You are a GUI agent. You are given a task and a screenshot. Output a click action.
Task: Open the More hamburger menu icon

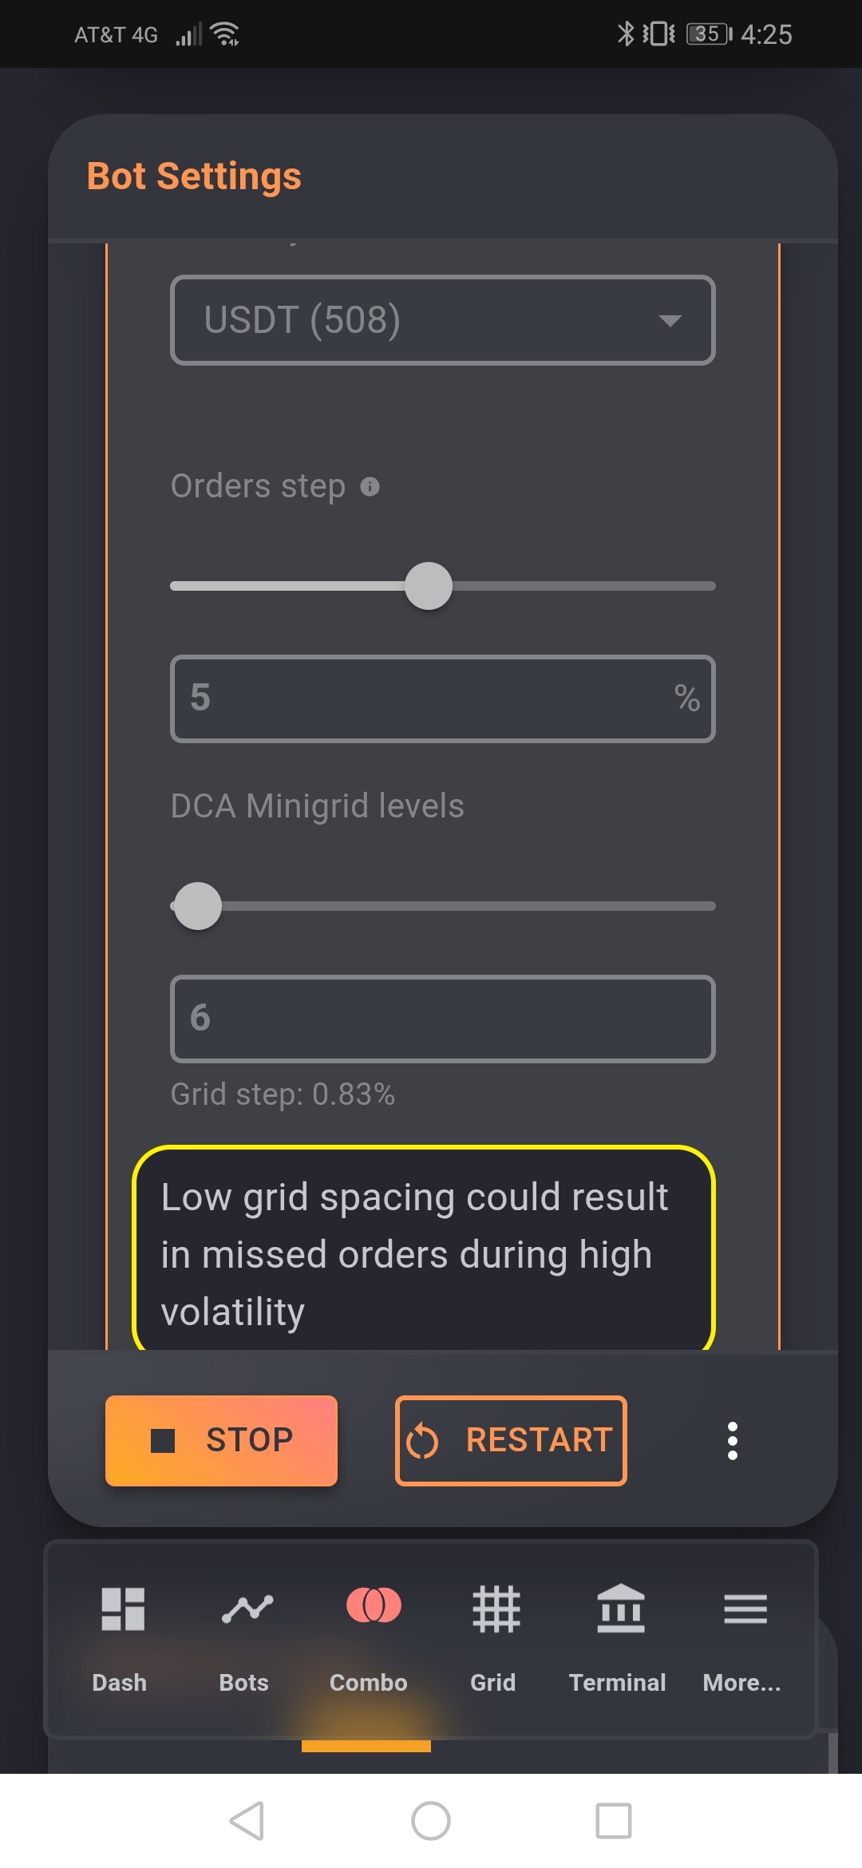(x=745, y=1609)
